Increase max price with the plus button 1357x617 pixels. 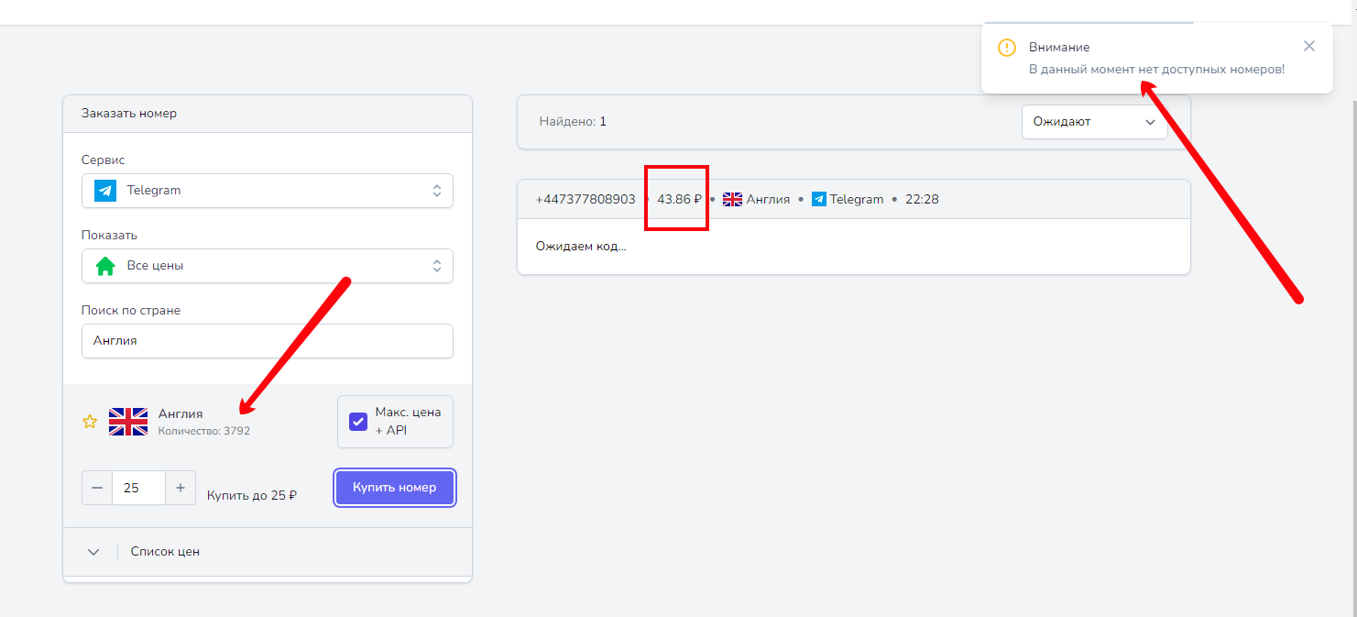[181, 488]
